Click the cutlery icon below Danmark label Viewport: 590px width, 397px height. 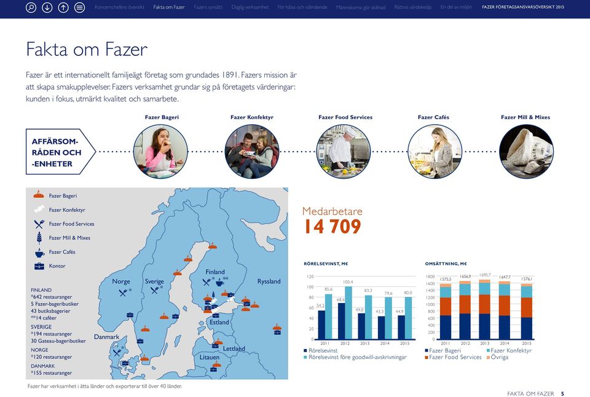pyautogui.click(x=117, y=352)
